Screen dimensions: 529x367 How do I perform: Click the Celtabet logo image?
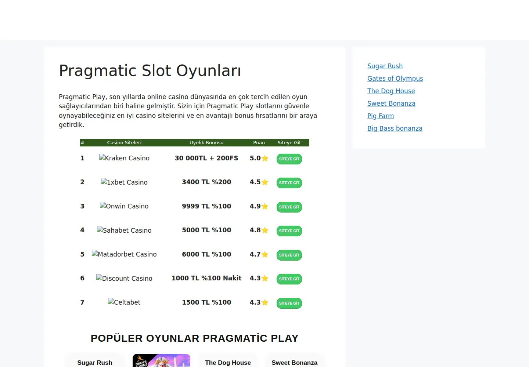124,302
